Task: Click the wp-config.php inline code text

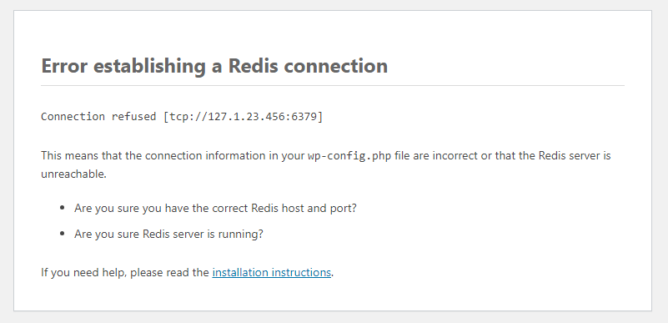Action: click(x=349, y=156)
